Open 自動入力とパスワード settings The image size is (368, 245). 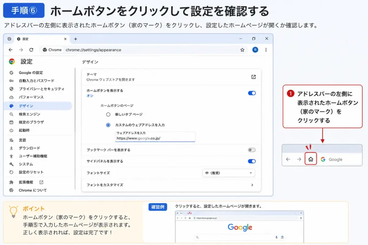(36, 81)
